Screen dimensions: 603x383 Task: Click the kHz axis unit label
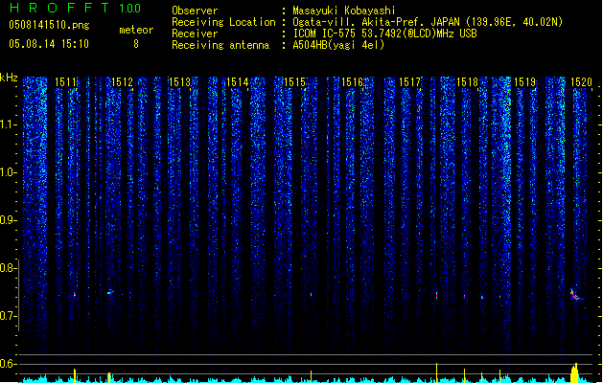9,78
